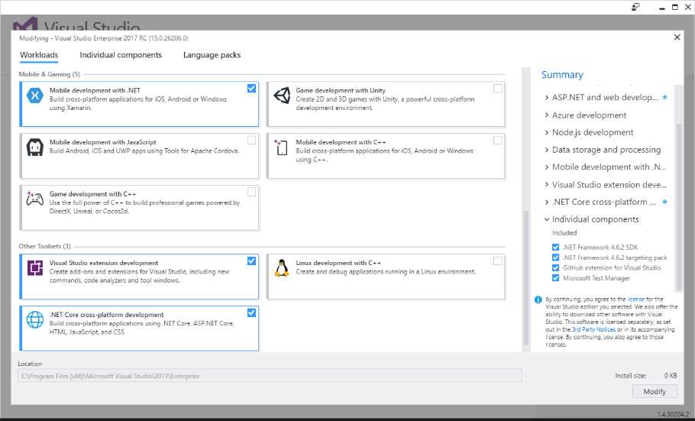The height and width of the screenshot is (421, 695).
Task: Open the 3rd Party Notices link
Action: coord(593,329)
